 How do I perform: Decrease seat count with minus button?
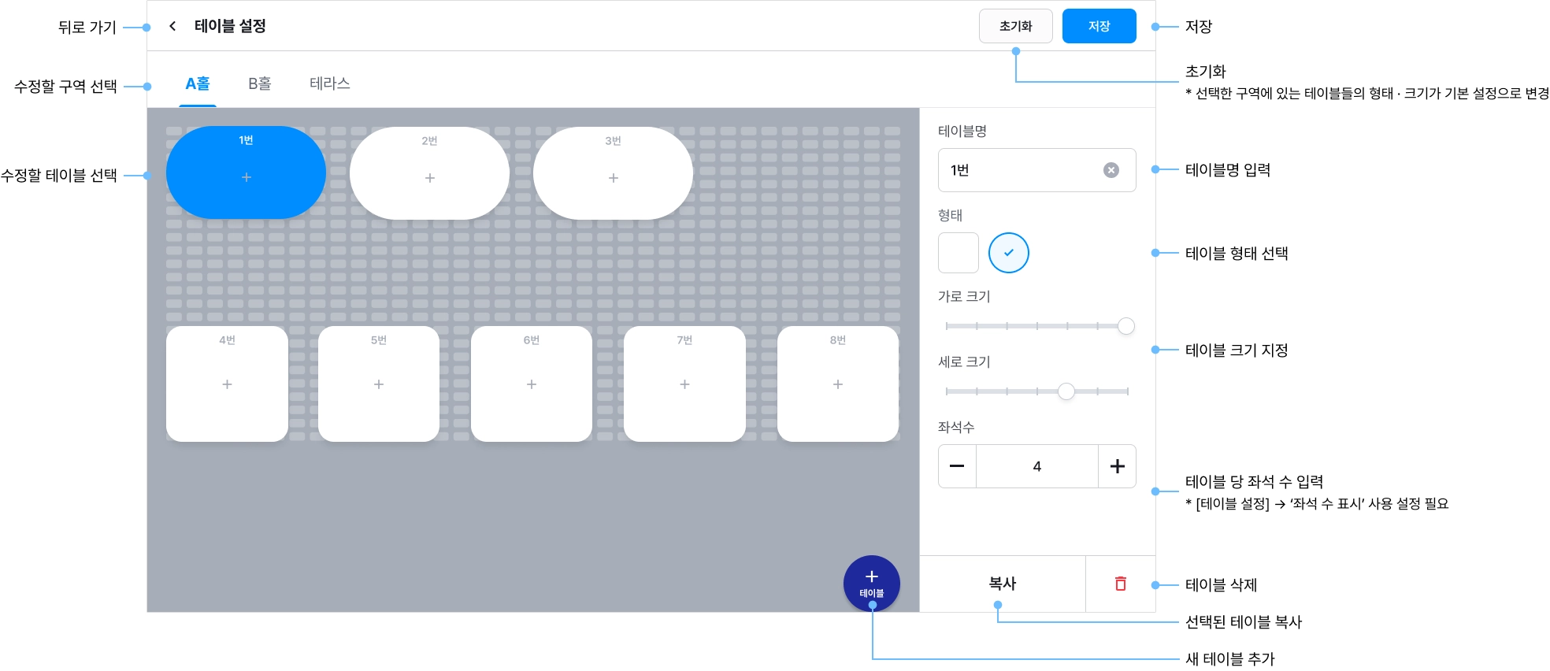click(x=957, y=466)
